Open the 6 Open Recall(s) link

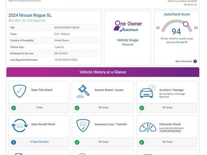tap(39, 141)
